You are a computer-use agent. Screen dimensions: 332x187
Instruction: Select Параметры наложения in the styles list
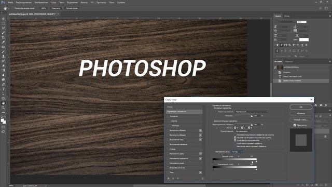(x=185, y=112)
